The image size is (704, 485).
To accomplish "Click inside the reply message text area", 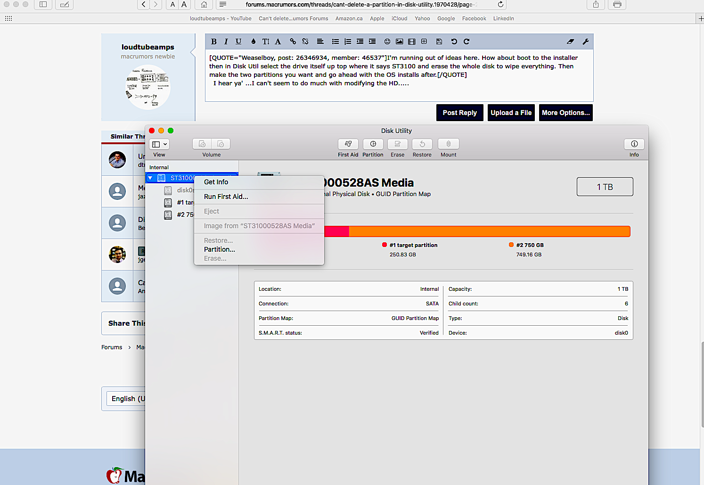I will [399, 75].
